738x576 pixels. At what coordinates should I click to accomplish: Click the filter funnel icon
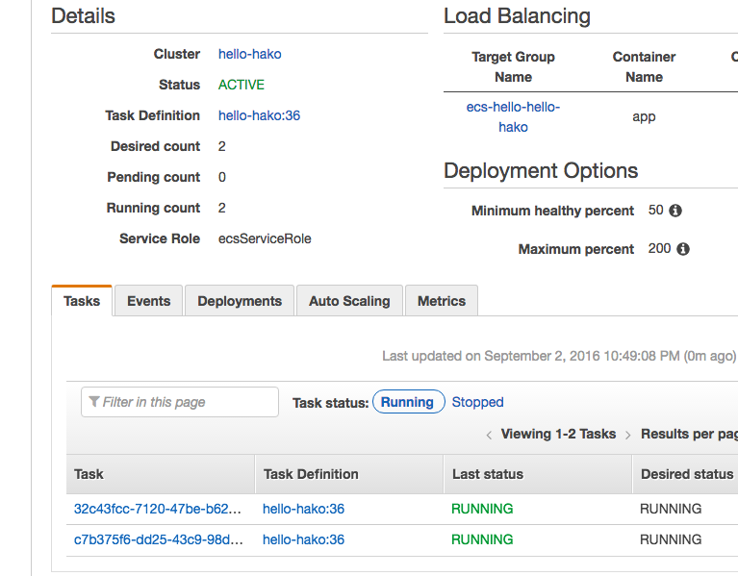94,402
